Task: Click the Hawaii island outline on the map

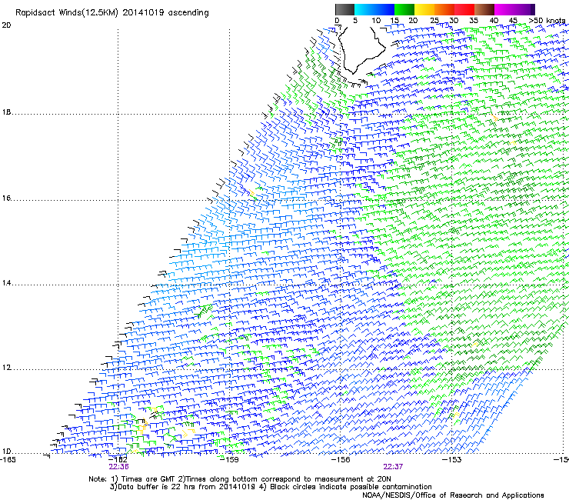Action: [x=361, y=49]
